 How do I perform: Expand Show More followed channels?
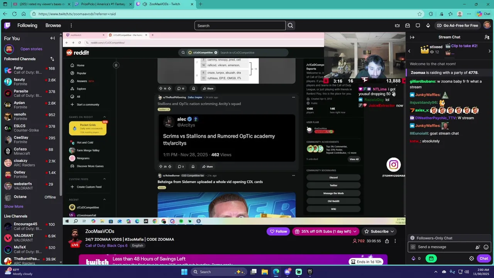[x=14, y=207]
